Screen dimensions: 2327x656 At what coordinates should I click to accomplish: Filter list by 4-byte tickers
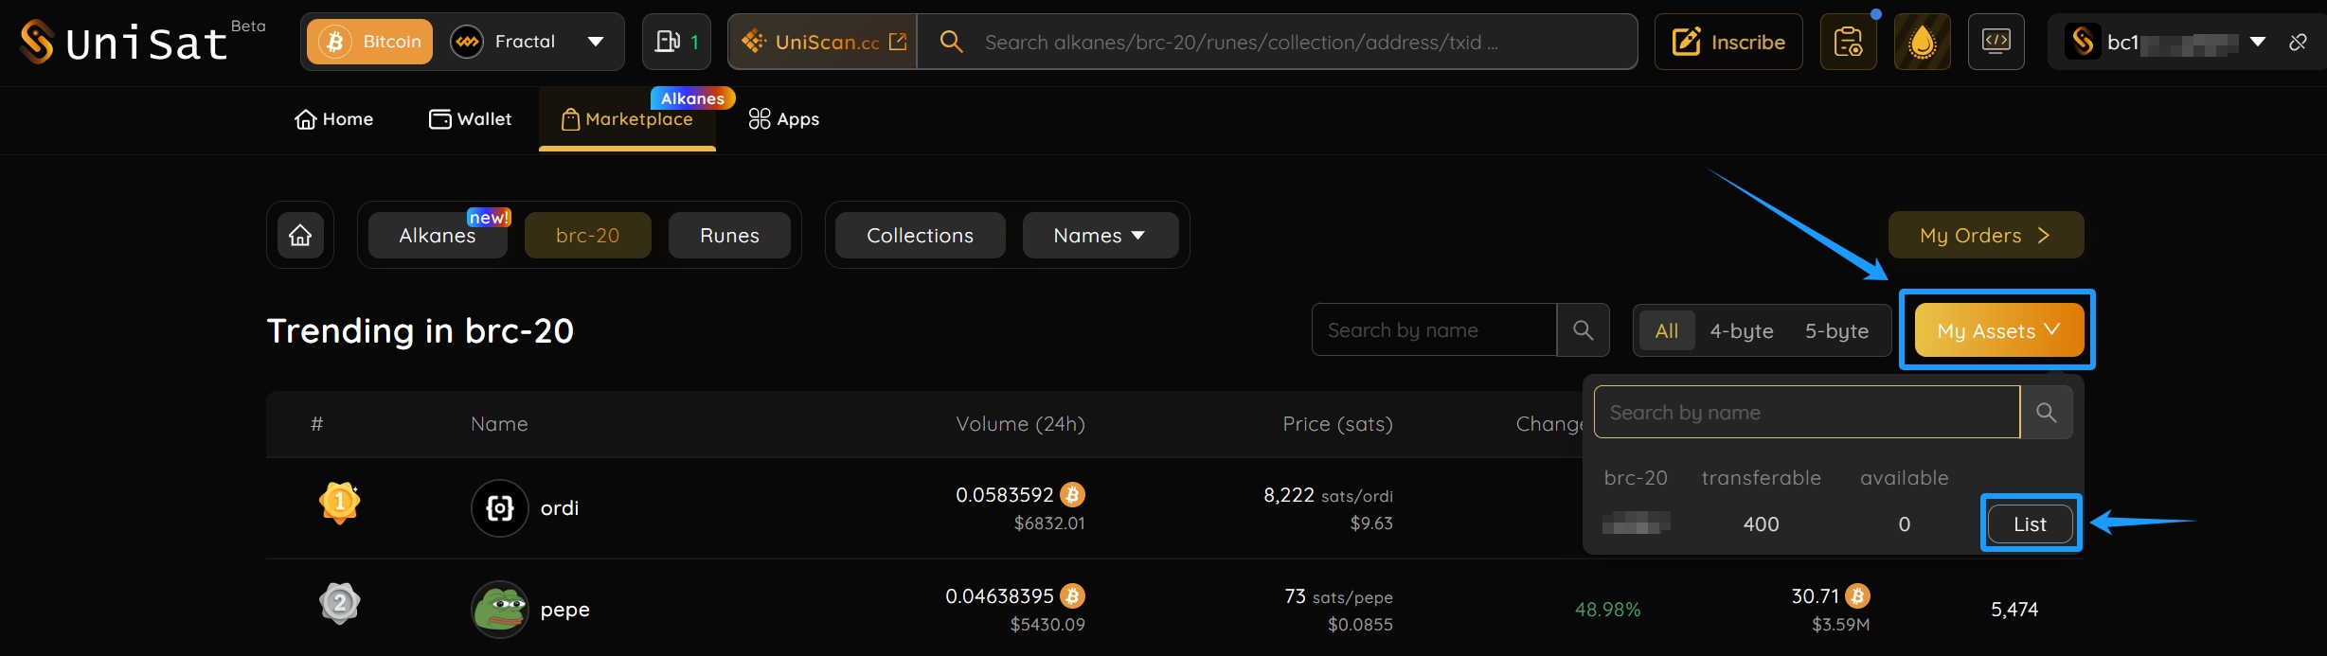click(1741, 330)
